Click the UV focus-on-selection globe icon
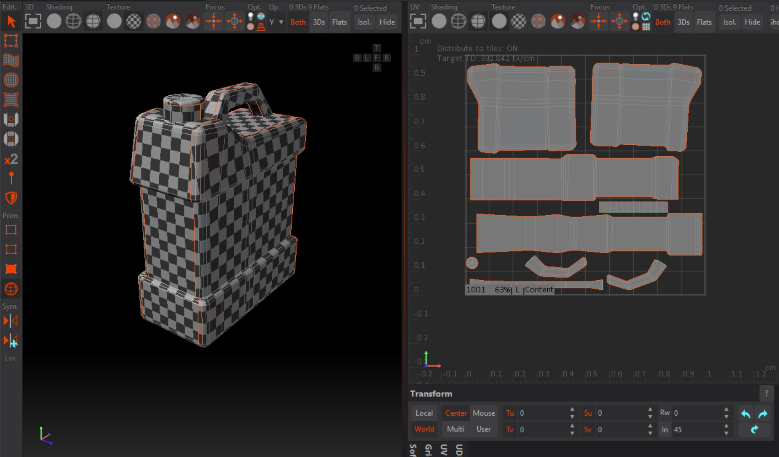 click(619, 21)
